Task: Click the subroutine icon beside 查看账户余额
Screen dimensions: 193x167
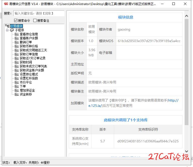Action: tap(17, 38)
